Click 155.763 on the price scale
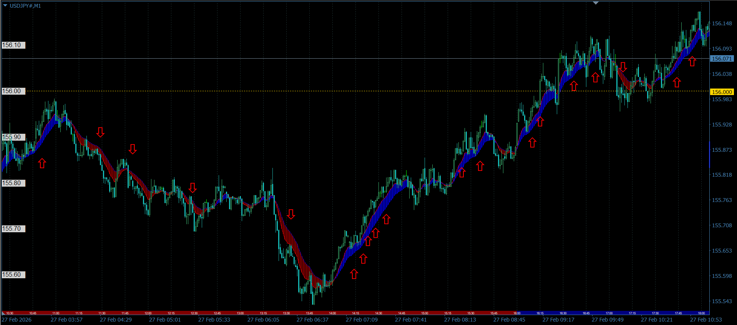The width and height of the screenshot is (737, 325). pos(722,200)
